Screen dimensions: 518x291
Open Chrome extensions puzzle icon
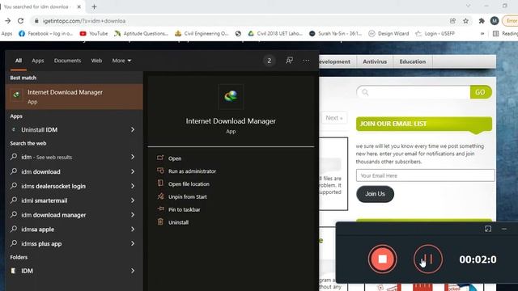pos(482,21)
